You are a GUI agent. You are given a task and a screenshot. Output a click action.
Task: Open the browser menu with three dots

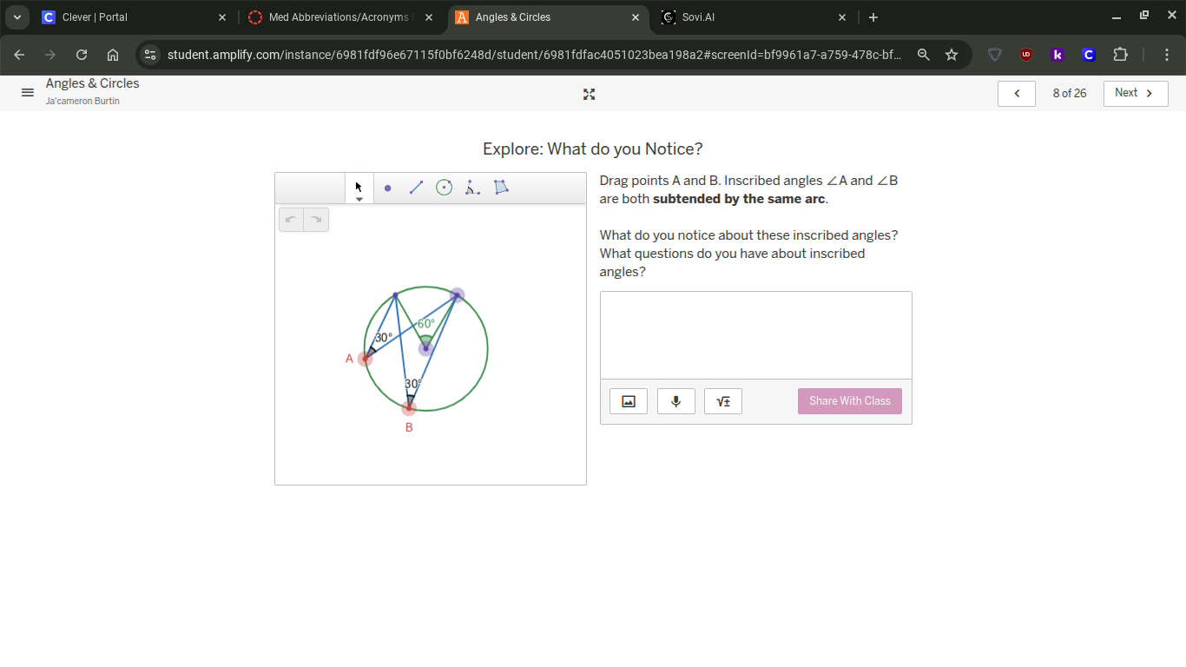point(1167,54)
